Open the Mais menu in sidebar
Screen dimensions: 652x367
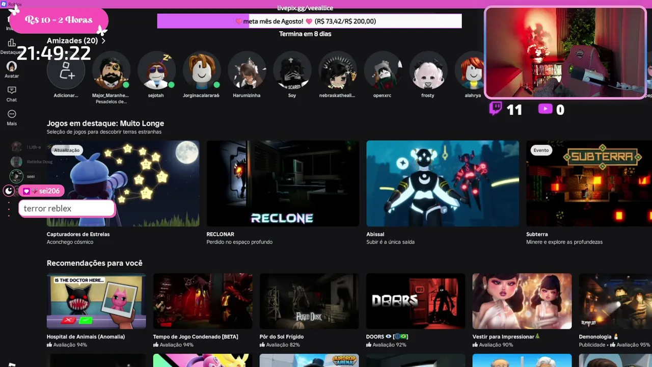(x=12, y=114)
